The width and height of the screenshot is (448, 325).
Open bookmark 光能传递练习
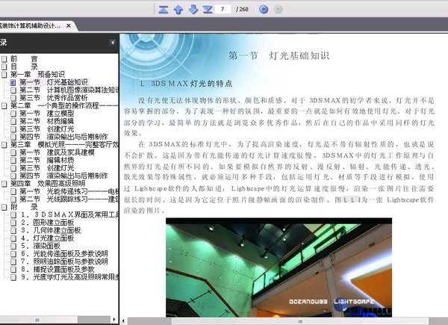click(x=69, y=191)
